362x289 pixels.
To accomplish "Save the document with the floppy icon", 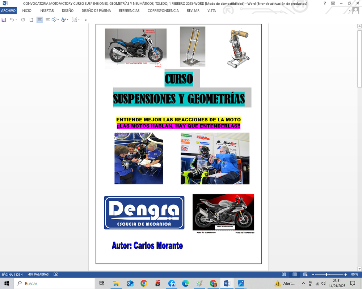I will click(4, 20).
